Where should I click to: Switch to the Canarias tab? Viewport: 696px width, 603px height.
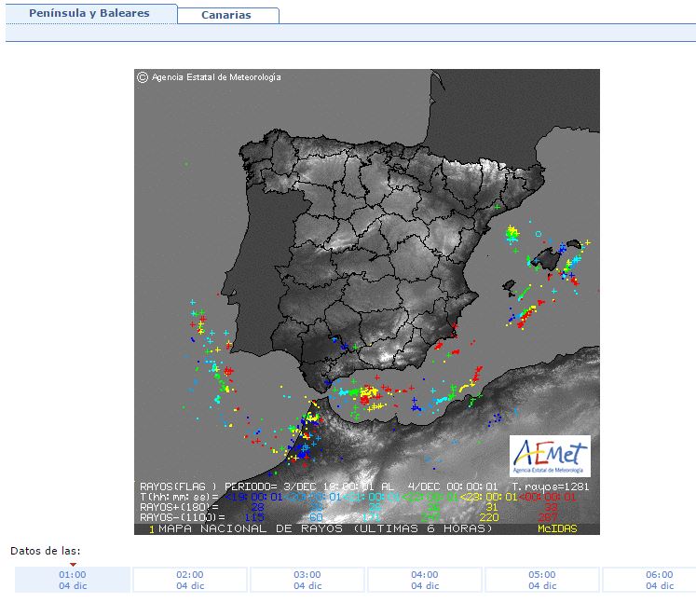[227, 15]
